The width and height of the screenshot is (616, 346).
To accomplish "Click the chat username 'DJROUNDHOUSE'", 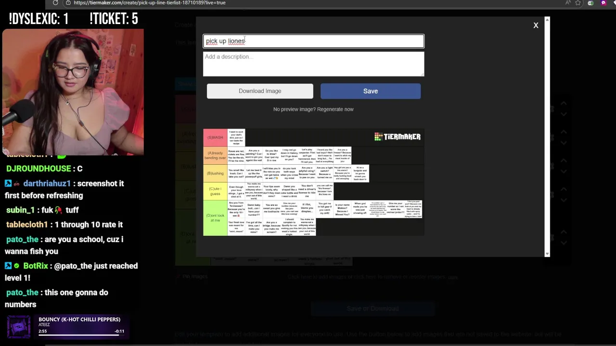I will (x=38, y=169).
